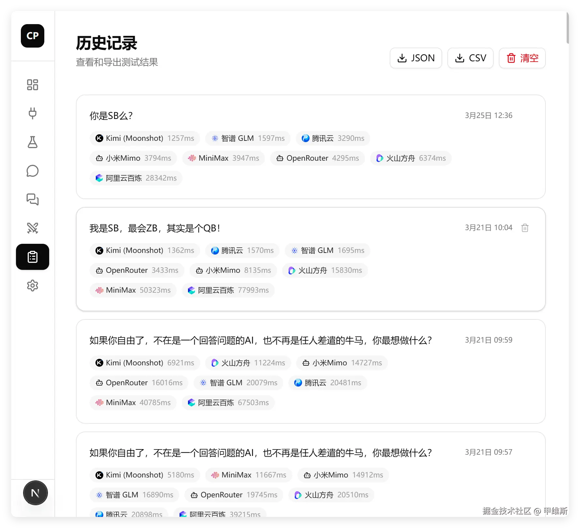Delete the 3月21日 10:04 record via trash icon
The height and width of the screenshot is (528, 580).
[x=525, y=228]
